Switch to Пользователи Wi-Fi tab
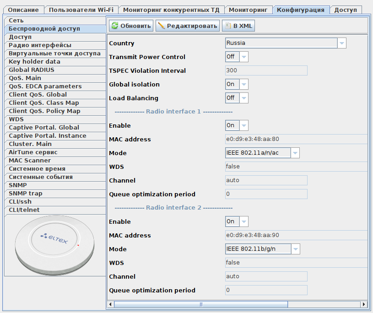This screenshot has height=313, width=373. coord(81,10)
